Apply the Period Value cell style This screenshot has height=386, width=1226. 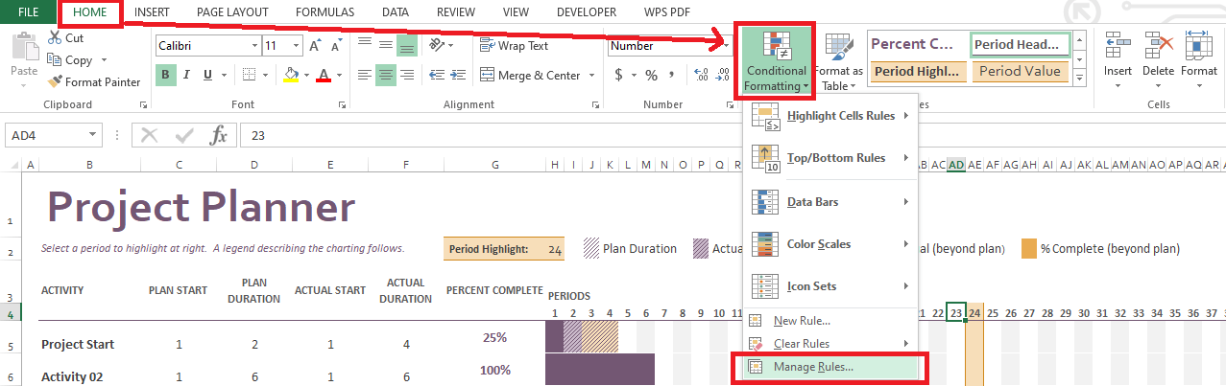click(x=1021, y=71)
